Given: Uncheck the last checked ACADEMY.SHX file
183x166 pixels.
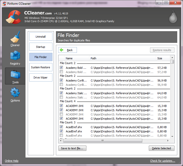Looking at the screenshot, I should tap(61, 118).
